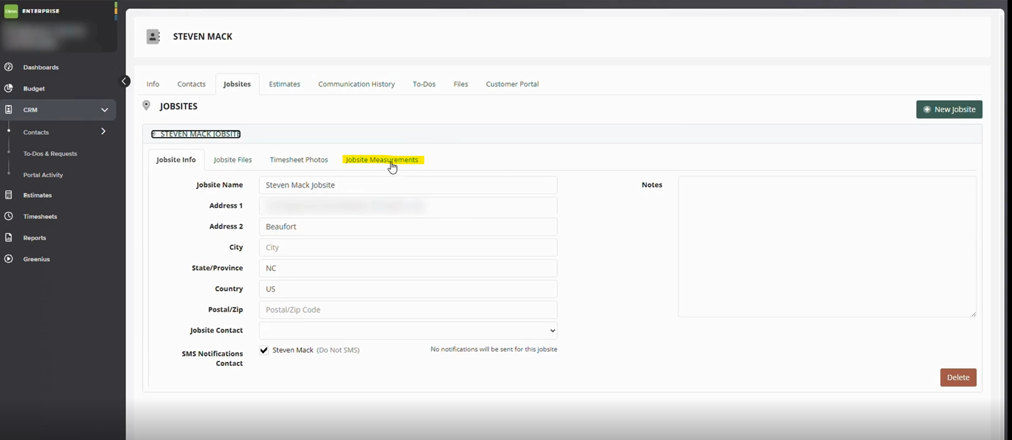This screenshot has width=1012, height=440.
Task: Click the Timesheets clock icon
Action: [x=8, y=216]
